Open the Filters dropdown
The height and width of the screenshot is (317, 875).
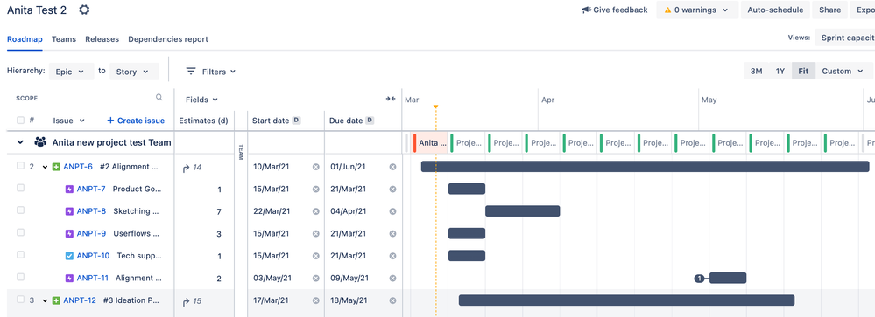pos(211,72)
